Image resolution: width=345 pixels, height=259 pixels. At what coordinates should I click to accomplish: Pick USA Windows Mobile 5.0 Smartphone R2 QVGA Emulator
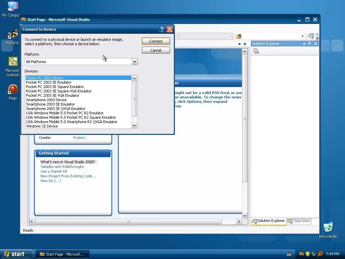click(x=79, y=122)
